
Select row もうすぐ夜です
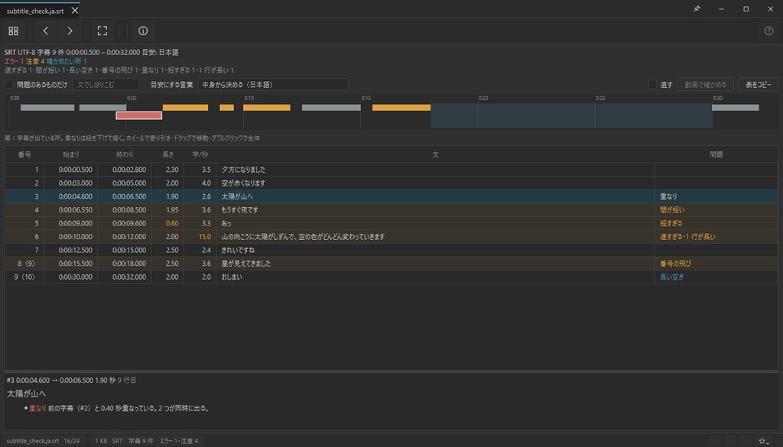coord(391,210)
